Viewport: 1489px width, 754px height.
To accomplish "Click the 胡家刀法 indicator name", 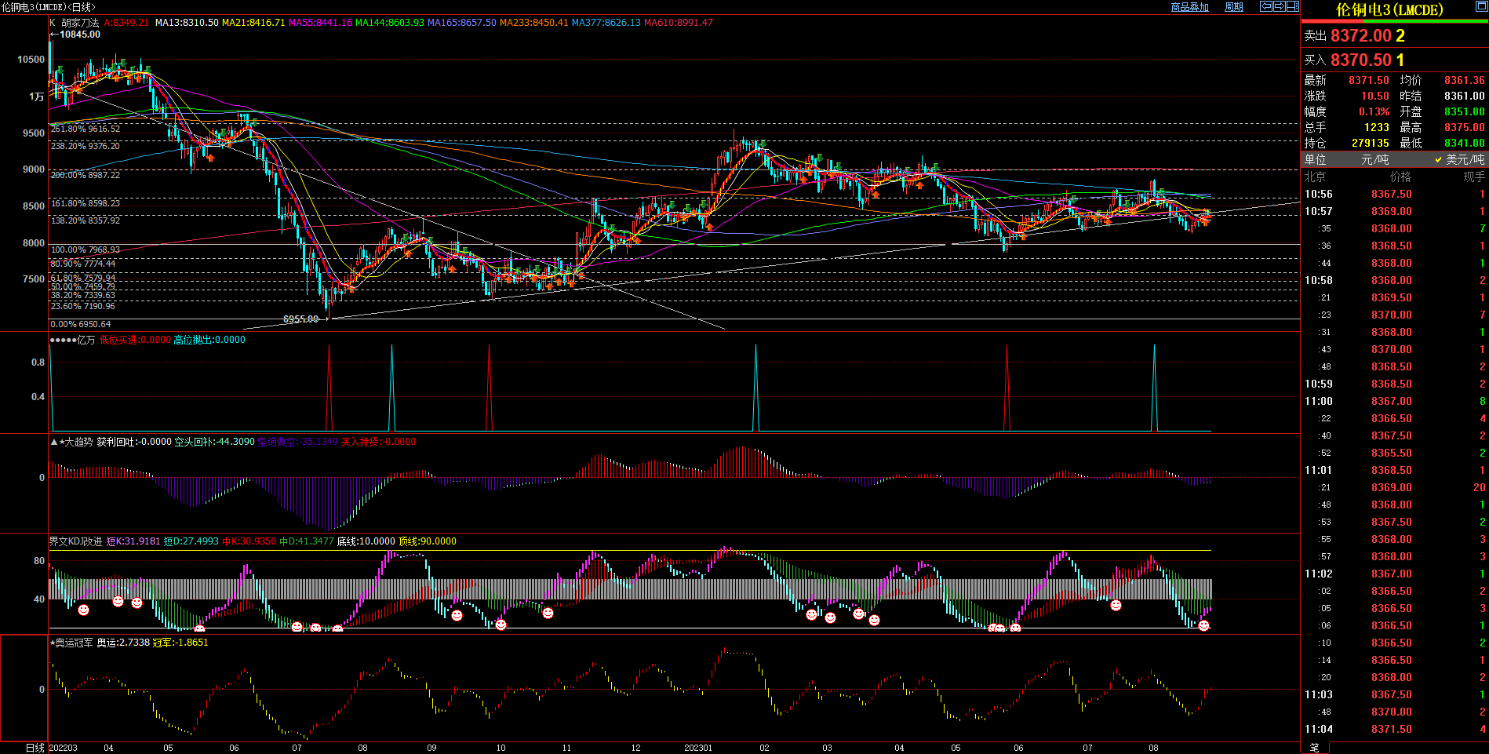I will pos(80,23).
